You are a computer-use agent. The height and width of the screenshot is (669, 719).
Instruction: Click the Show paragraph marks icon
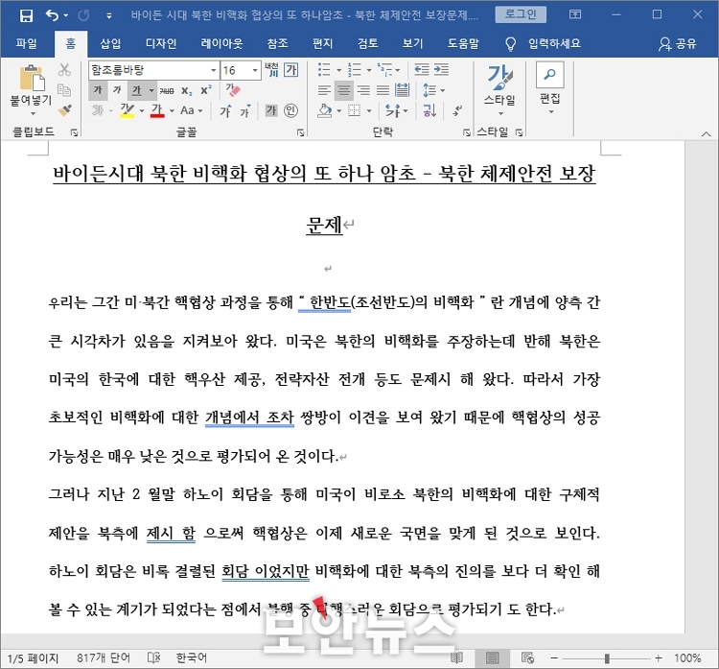(457, 110)
